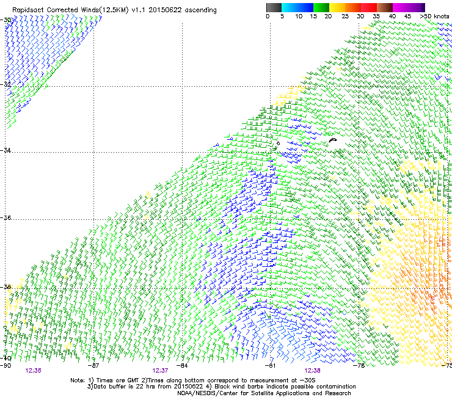452x397 pixels.
Task: Click the "25" color scale label
Action: pos(344,16)
